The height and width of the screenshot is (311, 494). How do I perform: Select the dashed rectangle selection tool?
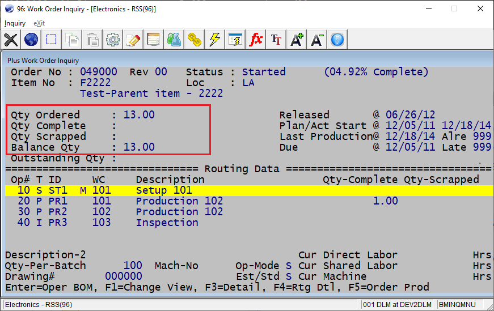click(52, 40)
